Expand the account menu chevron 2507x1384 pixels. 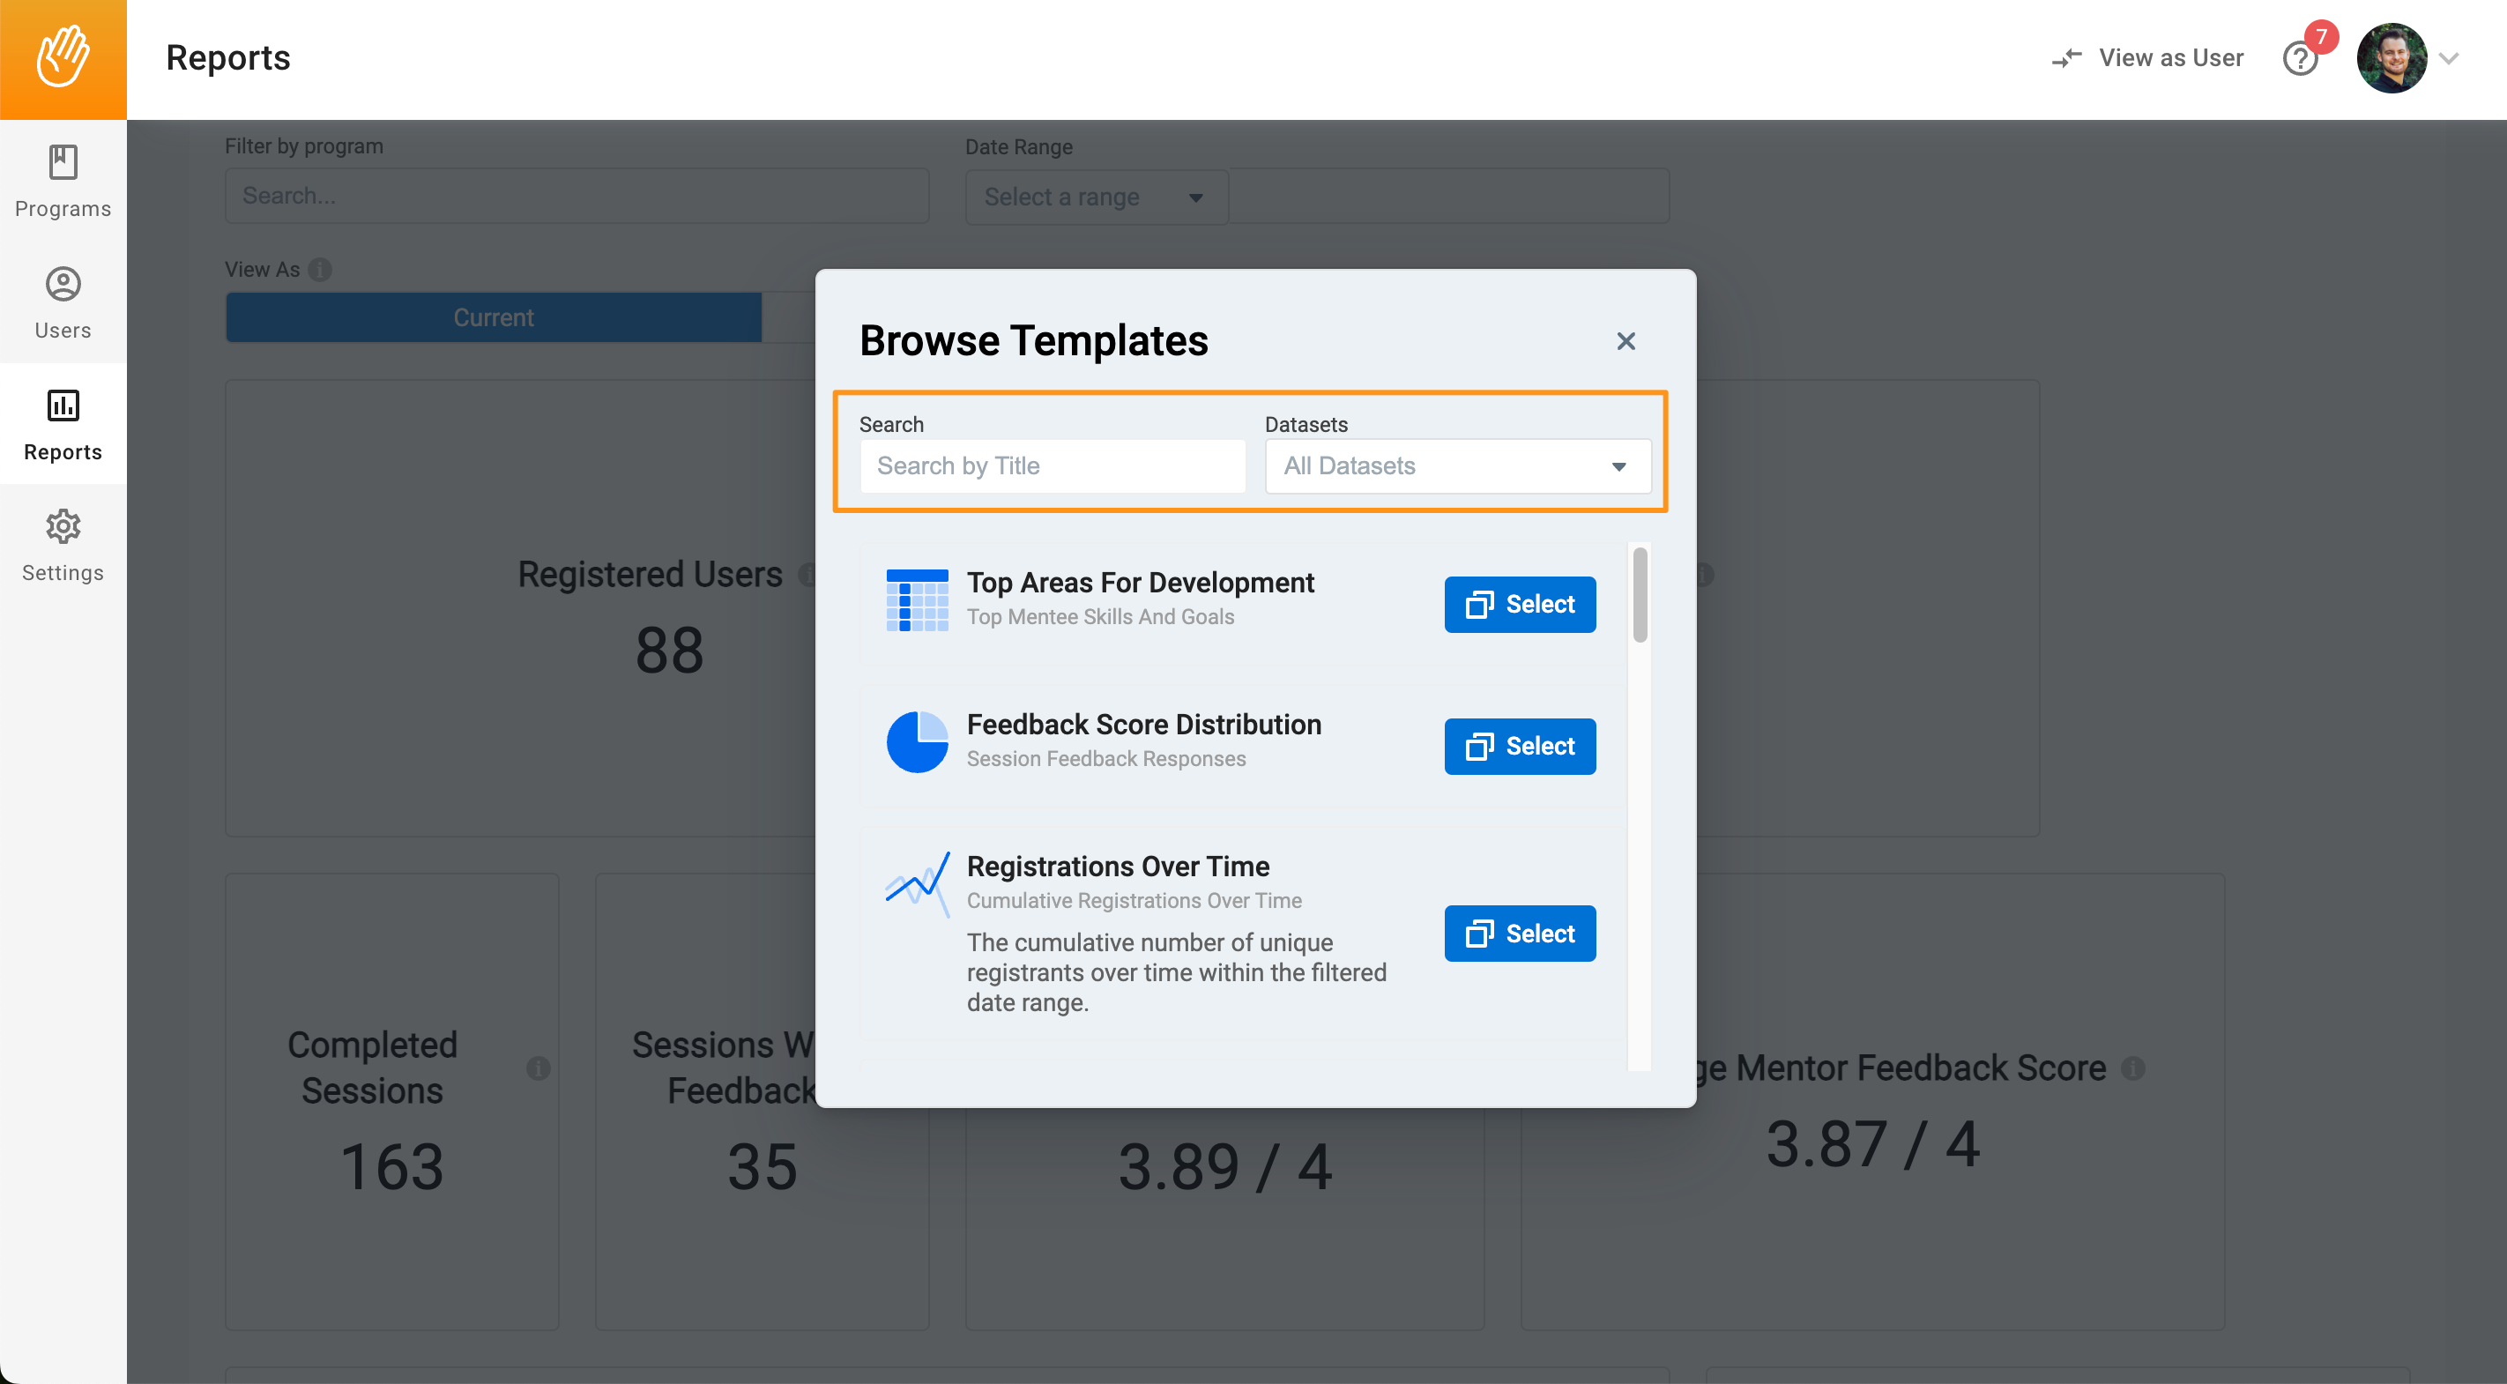click(2450, 58)
